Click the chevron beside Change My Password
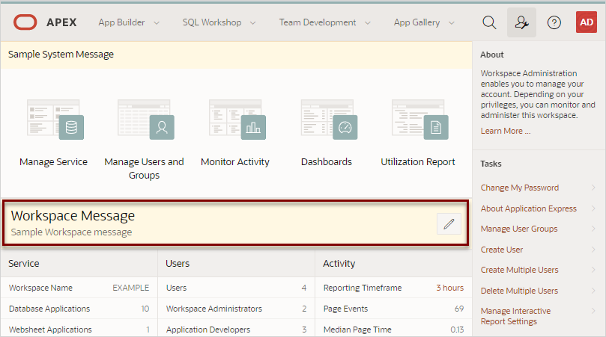This screenshot has width=606, height=337. tap(593, 188)
